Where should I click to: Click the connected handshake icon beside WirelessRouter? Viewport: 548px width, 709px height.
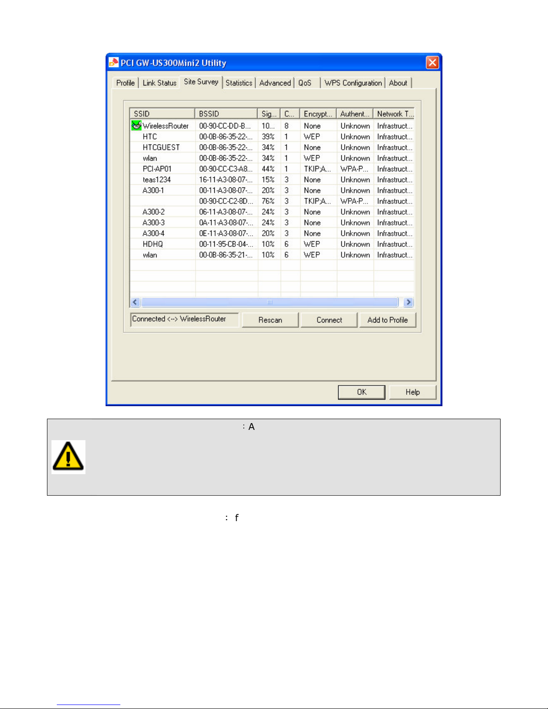136,126
